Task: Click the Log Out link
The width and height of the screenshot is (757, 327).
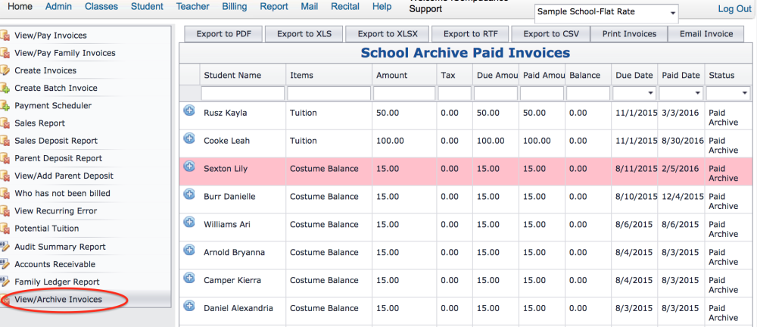Action: pyautogui.click(x=734, y=8)
